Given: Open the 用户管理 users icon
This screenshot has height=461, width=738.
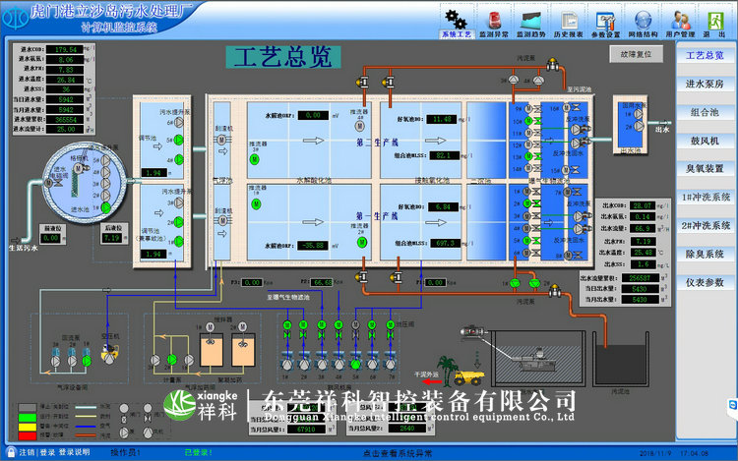Looking at the screenshot, I should point(681,22).
